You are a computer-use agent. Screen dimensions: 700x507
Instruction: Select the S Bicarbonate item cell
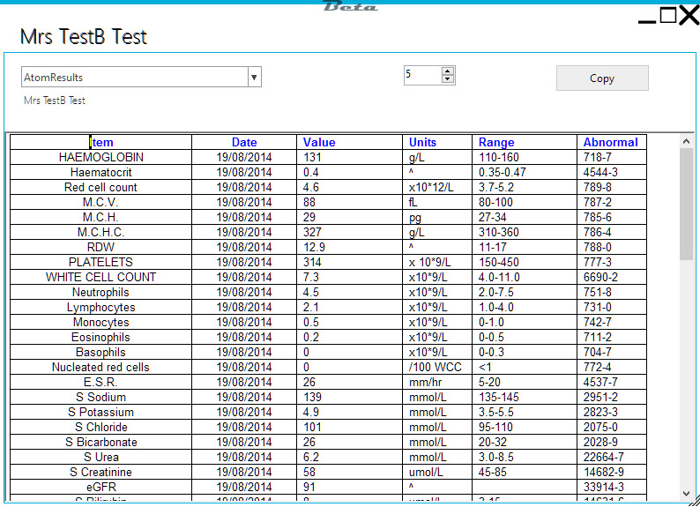coord(101,443)
